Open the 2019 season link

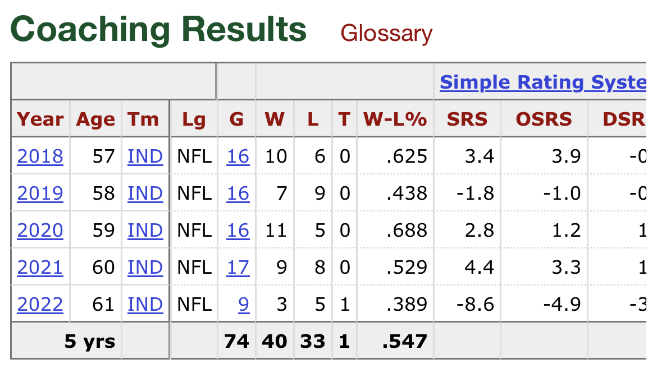pos(40,193)
